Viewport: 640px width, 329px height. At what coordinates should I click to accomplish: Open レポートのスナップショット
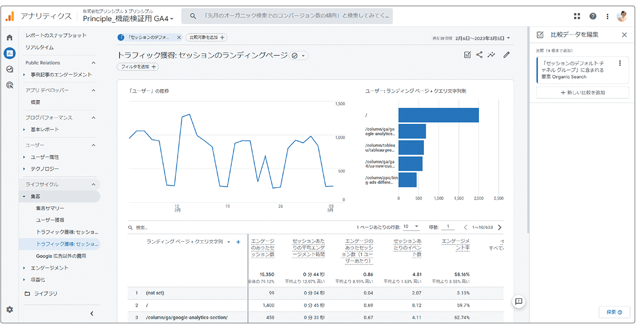point(56,35)
